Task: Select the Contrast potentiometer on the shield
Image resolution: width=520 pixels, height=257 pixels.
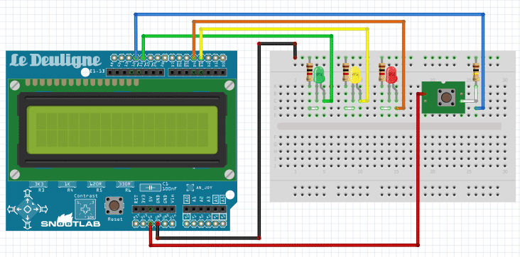Action: 85,209
